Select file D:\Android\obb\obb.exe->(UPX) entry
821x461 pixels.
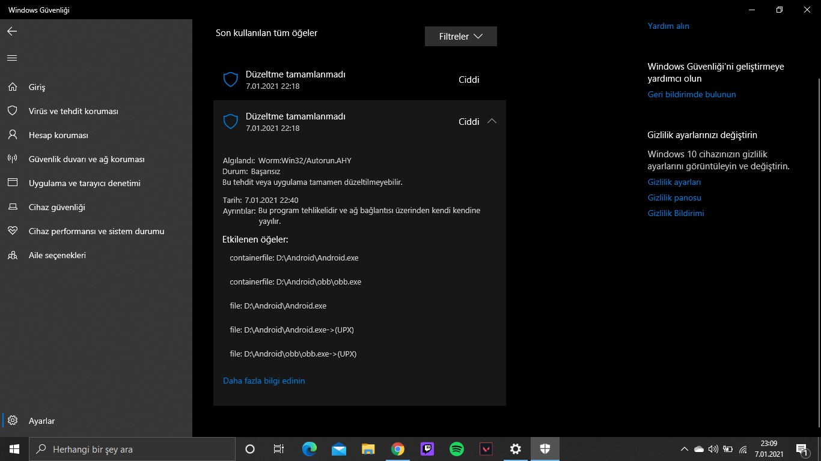coord(293,354)
